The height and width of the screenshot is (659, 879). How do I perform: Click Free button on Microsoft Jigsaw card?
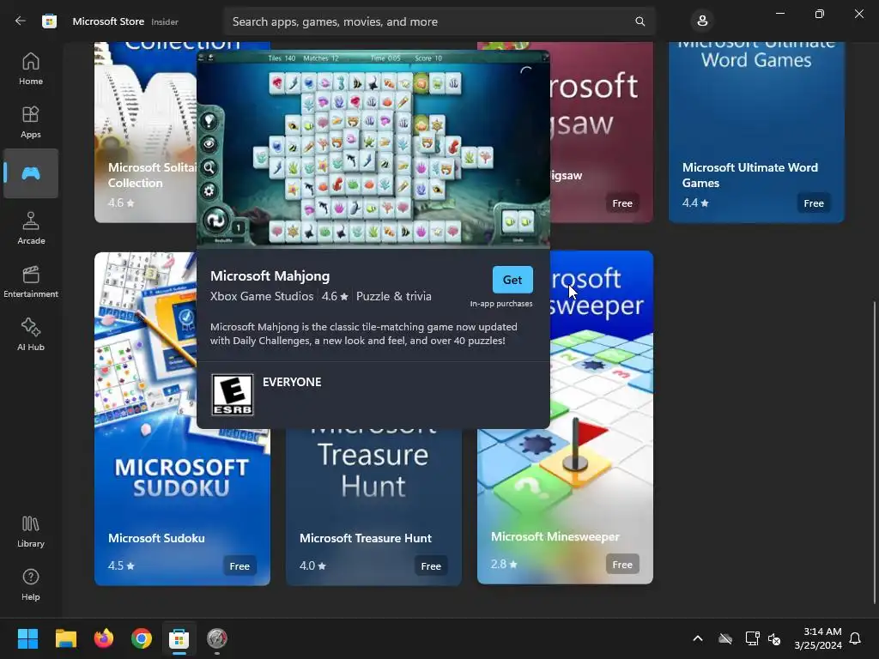pos(621,203)
